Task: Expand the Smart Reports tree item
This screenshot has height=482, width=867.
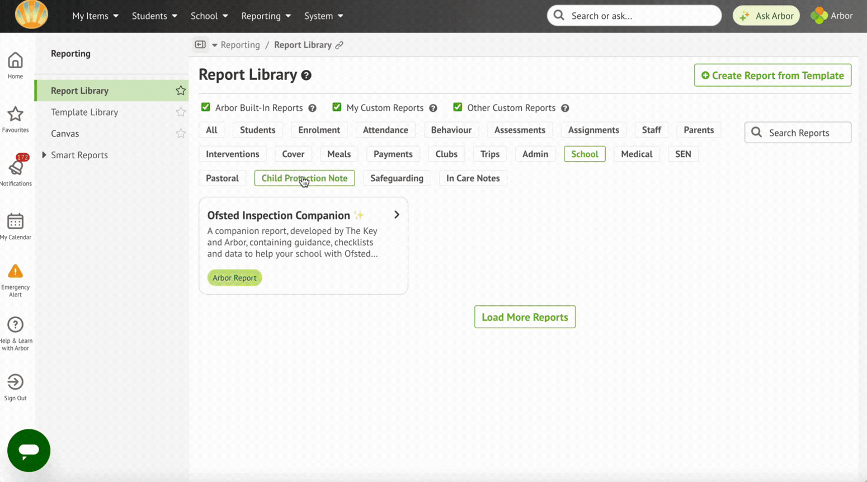Action: (x=44, y=155)
